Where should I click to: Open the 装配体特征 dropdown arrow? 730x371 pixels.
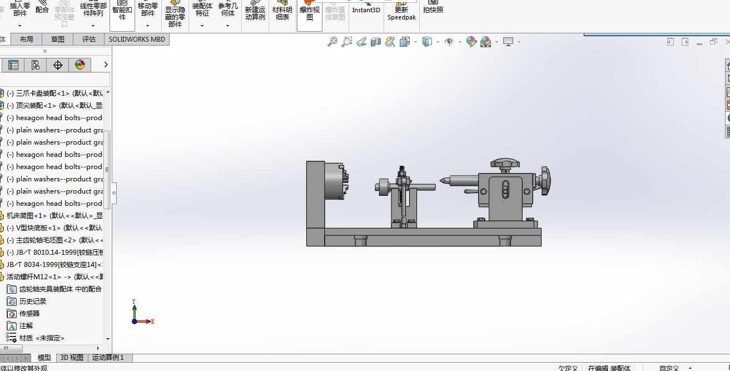[202, 26]
